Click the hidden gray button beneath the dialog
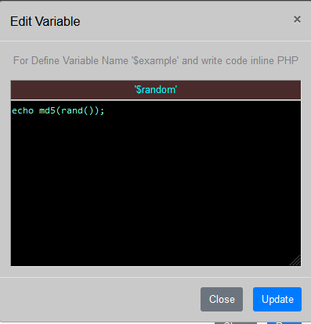This screenshot has width=311, height=324. pos(236,322)
